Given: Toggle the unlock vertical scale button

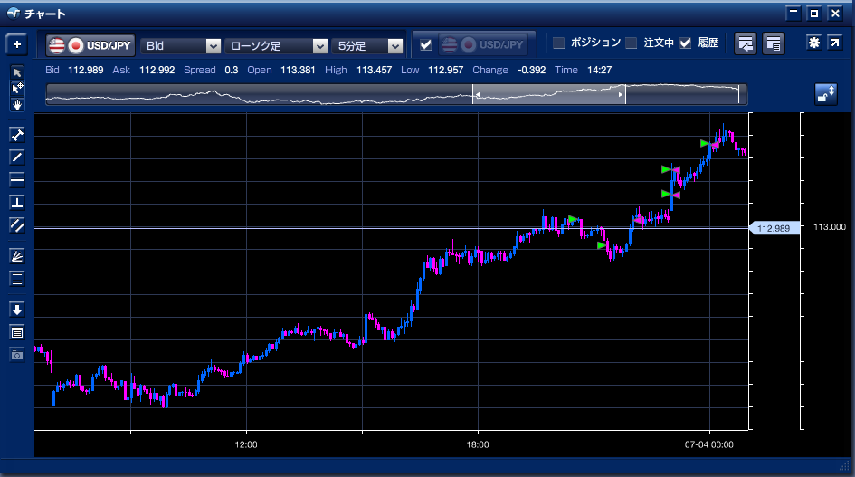Looking at the screenshot, I should pos(825,94).
